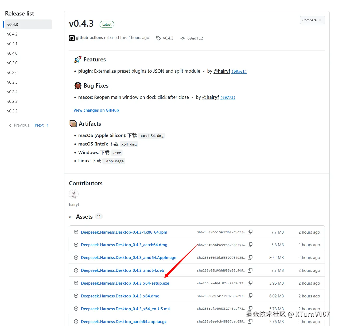Download Linux .AppImage artifact link

[x=114, y=161]
